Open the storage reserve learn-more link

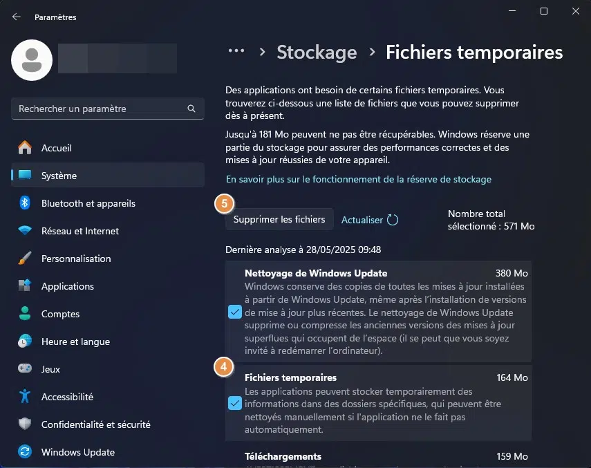pyautogui.click(x=359, y=179)
